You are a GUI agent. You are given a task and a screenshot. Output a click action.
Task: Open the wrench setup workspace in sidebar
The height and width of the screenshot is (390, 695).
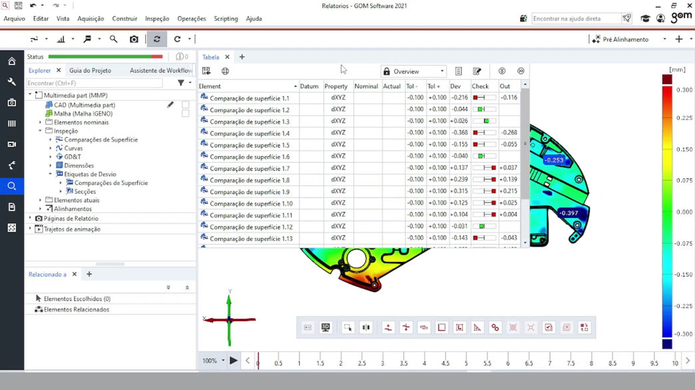12,82
